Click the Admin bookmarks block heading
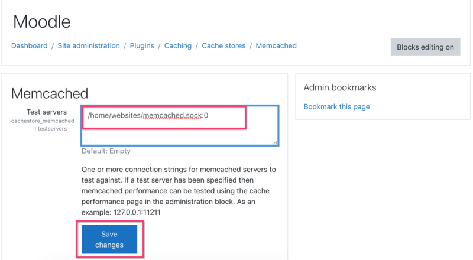Viewport: 473px width, 260px height. coord(339,87)
